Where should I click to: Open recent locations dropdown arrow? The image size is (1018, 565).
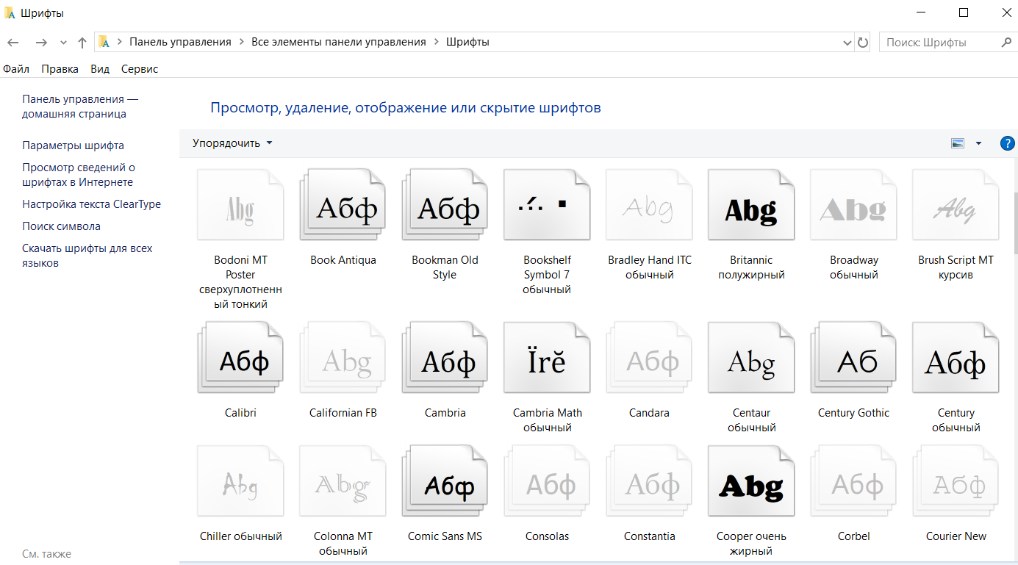click(63, 43)
